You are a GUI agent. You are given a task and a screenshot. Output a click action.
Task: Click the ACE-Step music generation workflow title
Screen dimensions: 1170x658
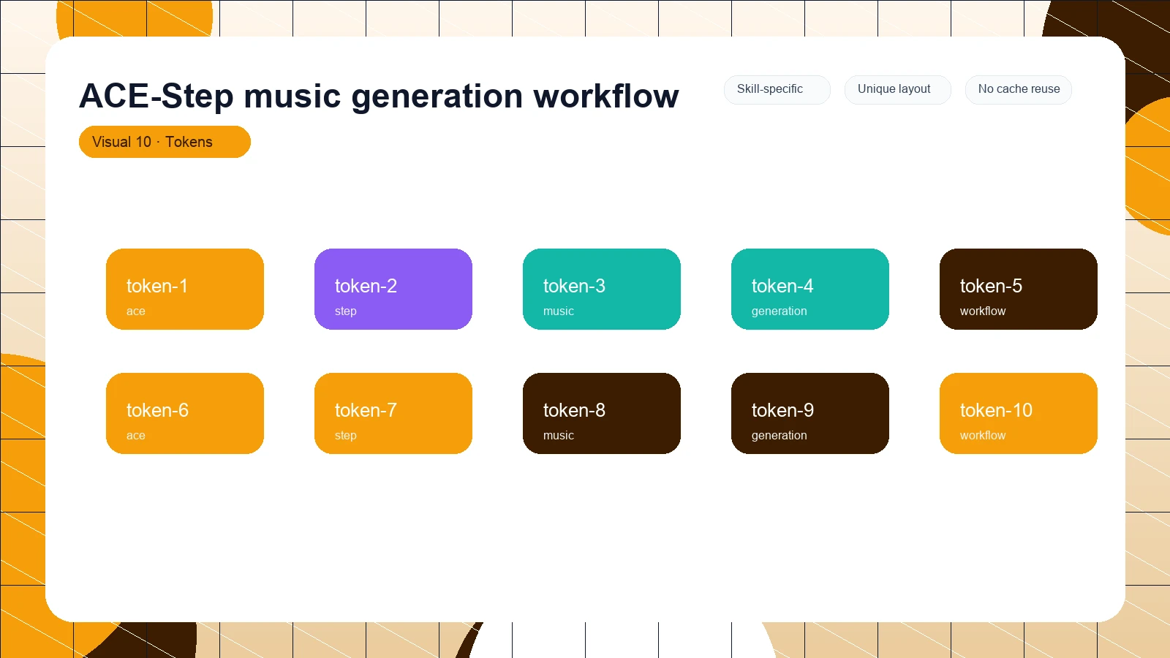click(379, 96)
